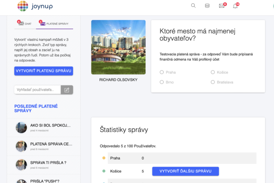Viewport: 274px width, 183px height.
Task: Switch to the Chat tab
Action: coord(24,23)
